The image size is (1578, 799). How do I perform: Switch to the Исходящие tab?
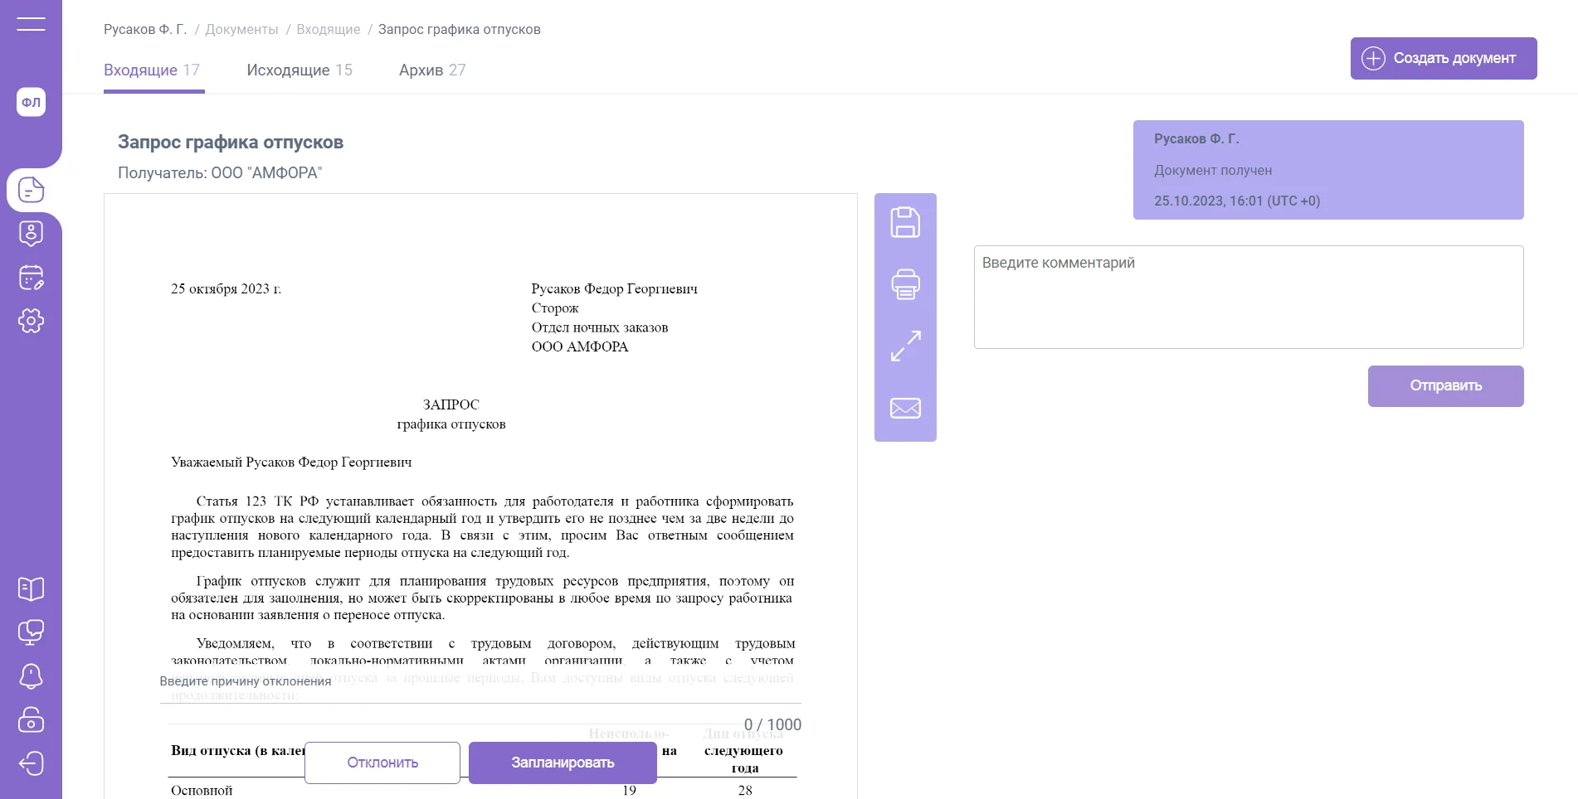coord(299,70)
